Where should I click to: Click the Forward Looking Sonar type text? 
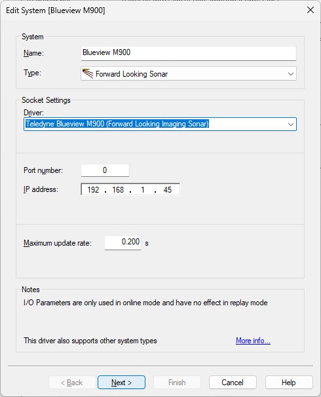(x=132, y=74)
